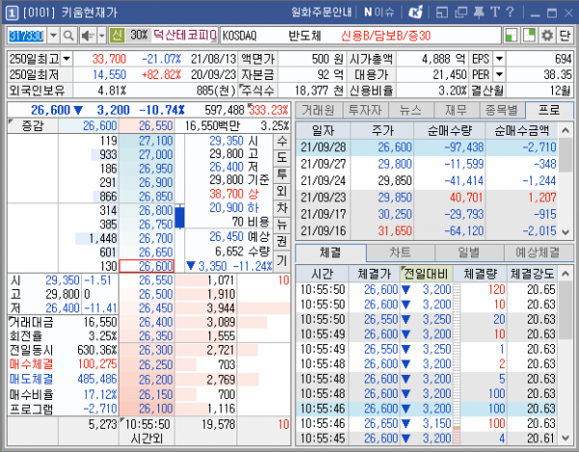Click the 덕산테코피아 stock name field

[x=184, y=36]
